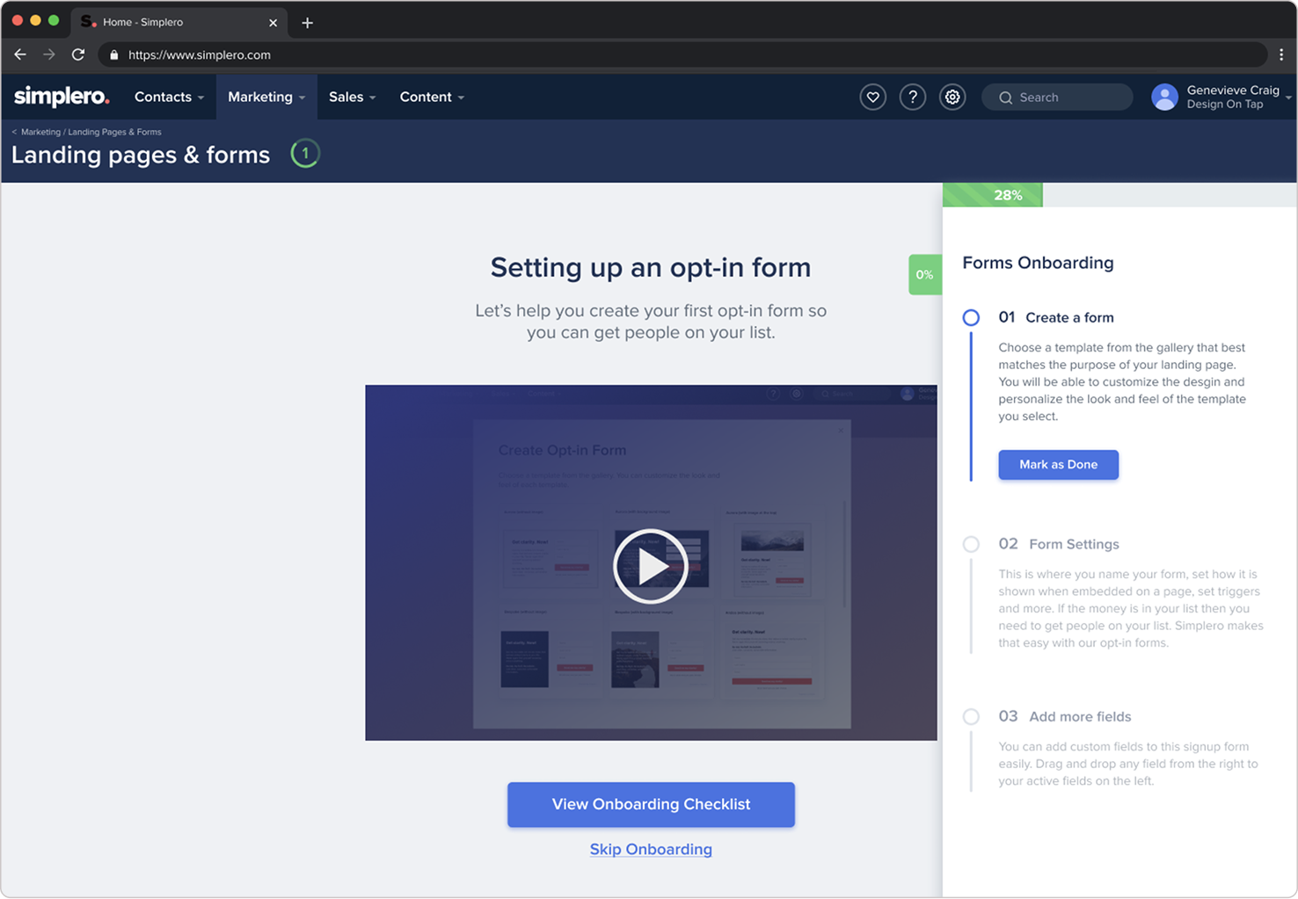Reload the page
Image resolution: width=1298 pixels, height=899 pixels.
click(78, 54)
